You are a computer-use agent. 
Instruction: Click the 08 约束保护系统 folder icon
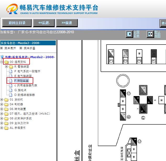(6, 119)
